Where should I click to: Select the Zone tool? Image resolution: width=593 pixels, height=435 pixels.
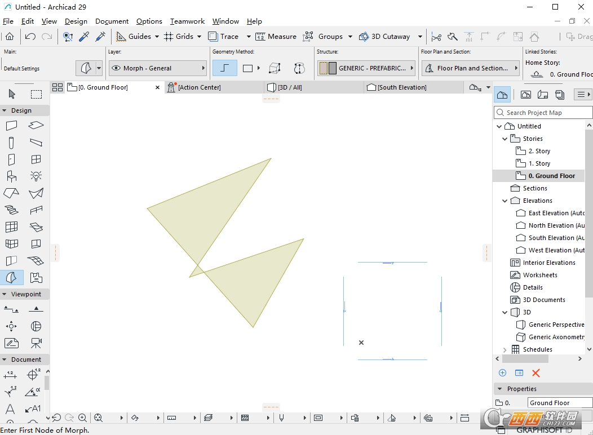(36, 278)
